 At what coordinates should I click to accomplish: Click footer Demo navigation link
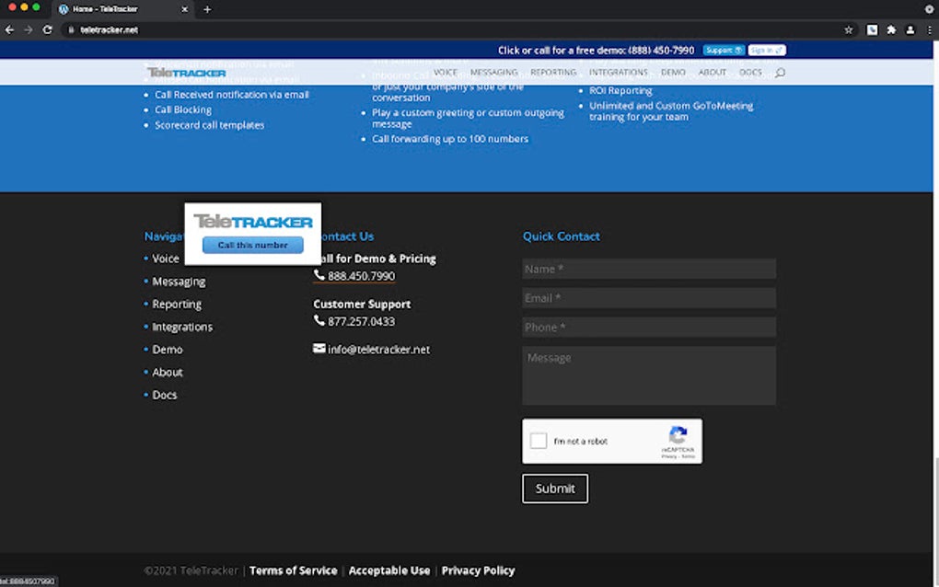coord(167,350)
